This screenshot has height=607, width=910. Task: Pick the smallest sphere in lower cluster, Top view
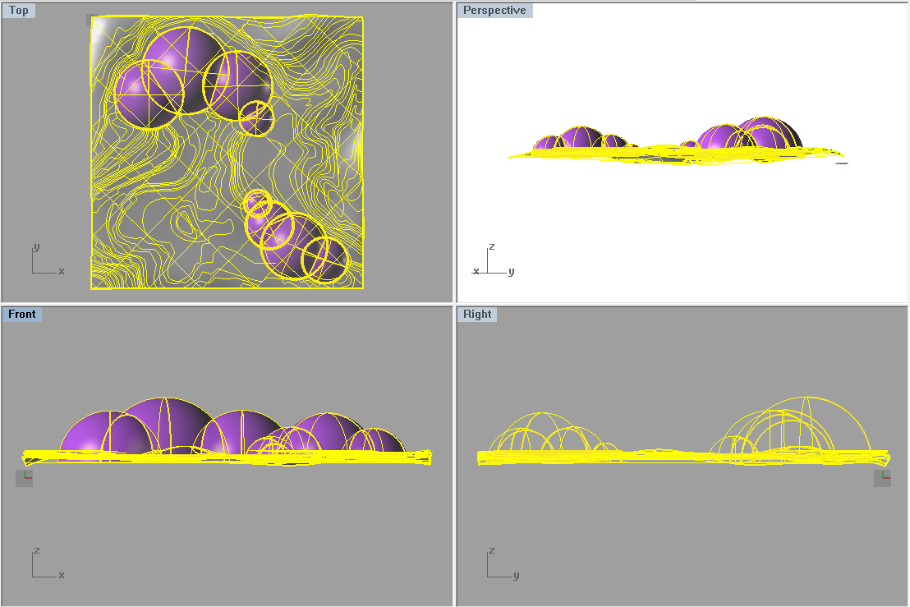[257, 201]
